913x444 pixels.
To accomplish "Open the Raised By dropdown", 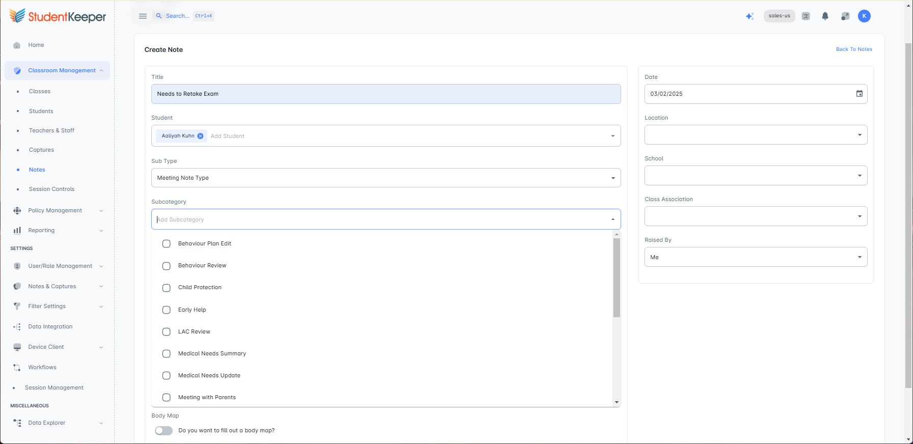I will (756, 257).
